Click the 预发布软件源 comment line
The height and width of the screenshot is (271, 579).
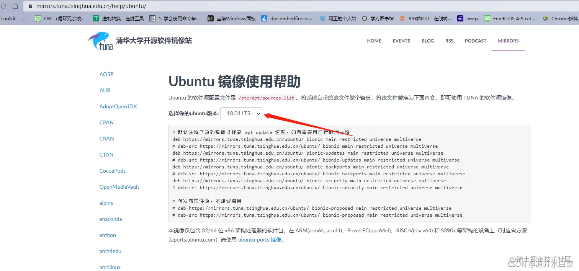(207, 201)
